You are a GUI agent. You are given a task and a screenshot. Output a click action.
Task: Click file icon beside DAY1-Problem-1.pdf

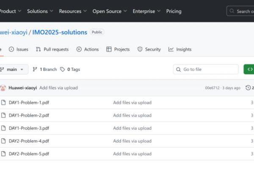[x=3, y=102]
